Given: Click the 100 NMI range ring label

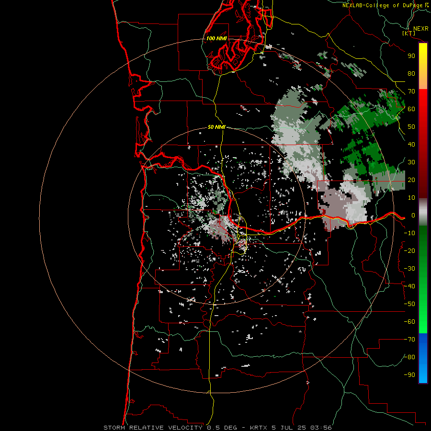Looking at the screenshot, I should (216, 38).
